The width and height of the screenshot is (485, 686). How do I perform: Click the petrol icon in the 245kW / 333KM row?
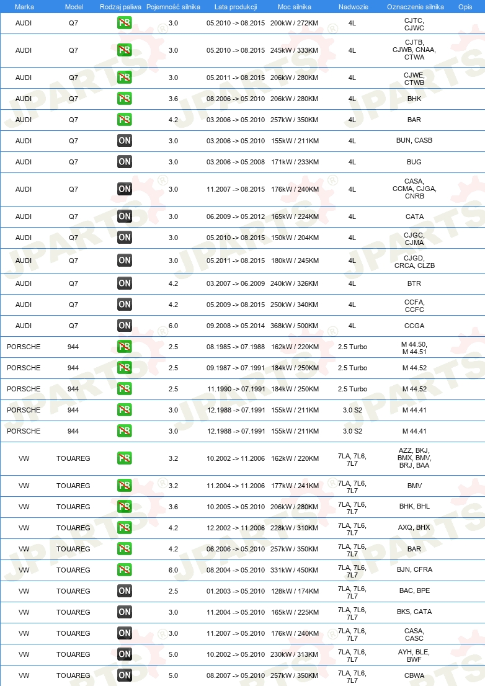click(125, 50)
